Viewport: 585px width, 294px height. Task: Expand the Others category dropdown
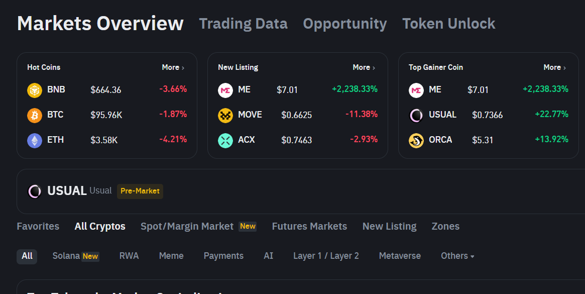[457, 256]
